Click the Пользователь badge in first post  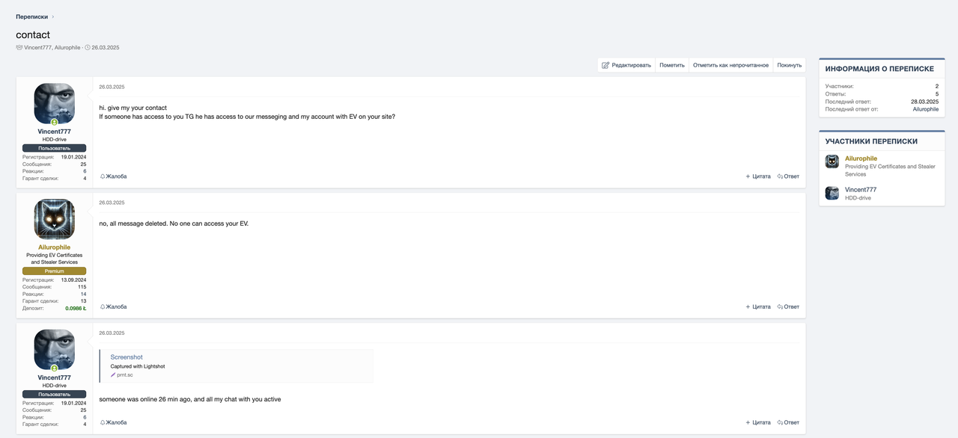pyautogui.click(x=54, y=148)
